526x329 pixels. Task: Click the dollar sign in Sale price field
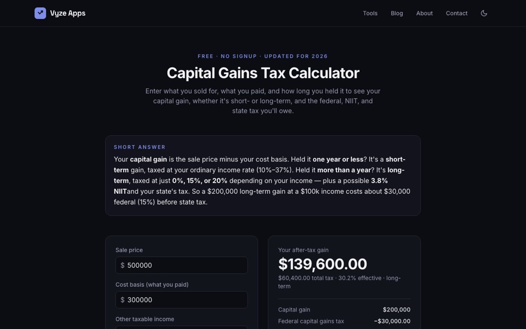(122, 265)
